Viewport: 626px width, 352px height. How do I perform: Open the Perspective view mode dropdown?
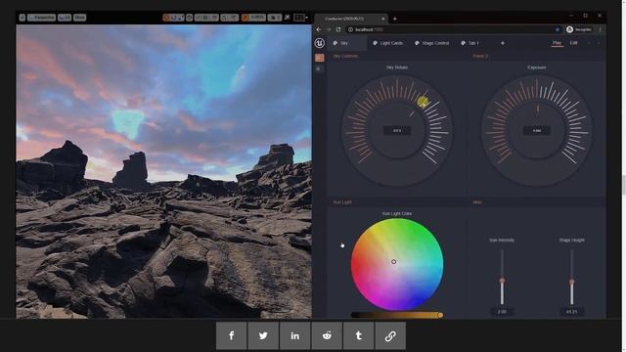(x=41, y=18)
